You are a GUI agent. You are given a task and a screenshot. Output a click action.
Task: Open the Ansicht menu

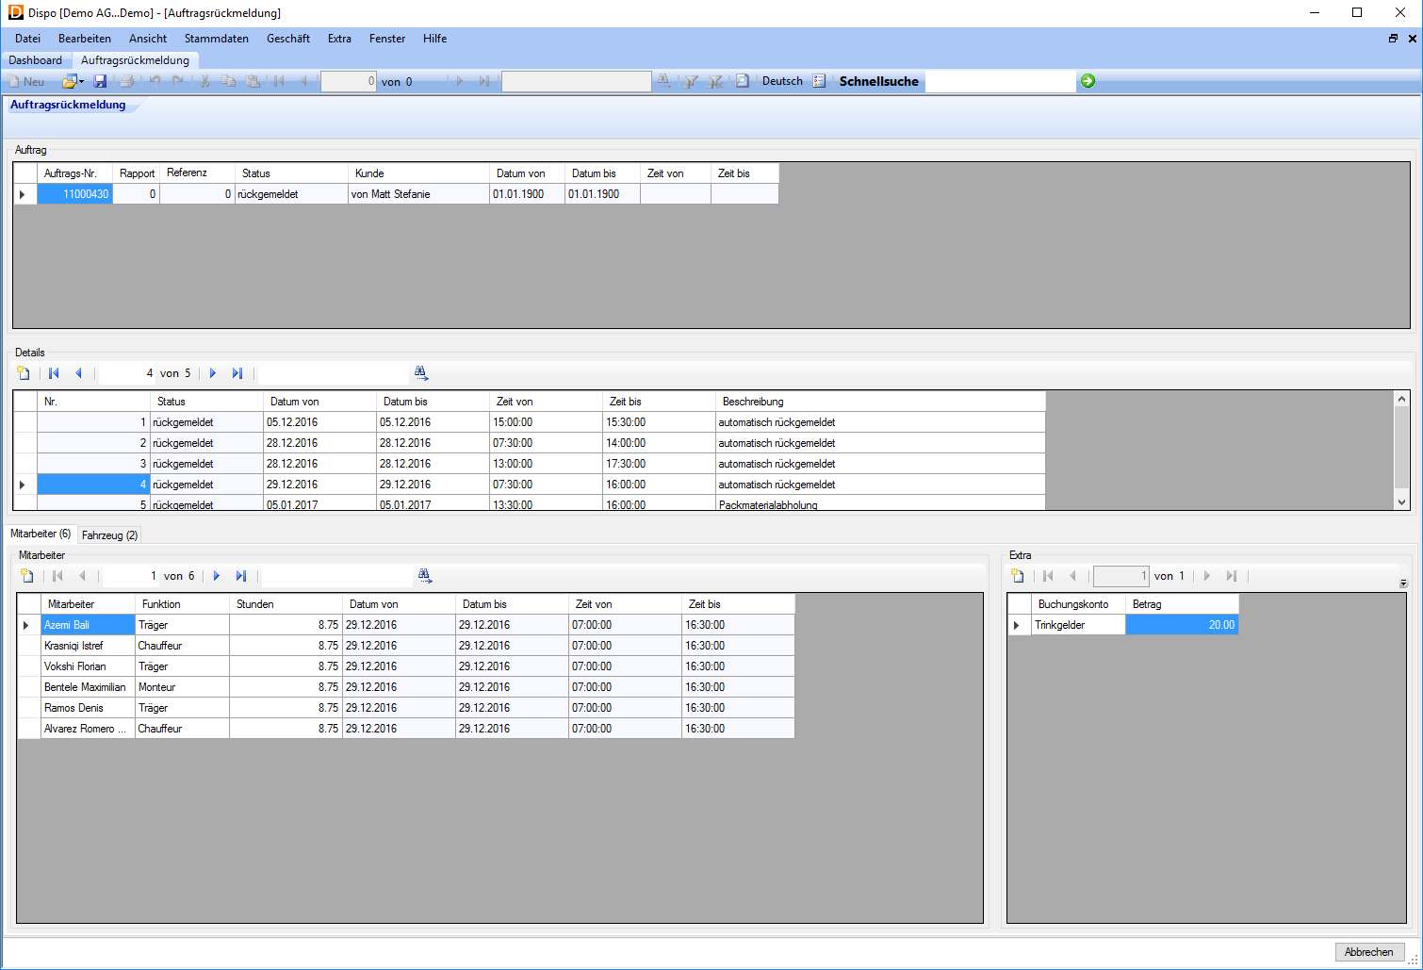148,39
